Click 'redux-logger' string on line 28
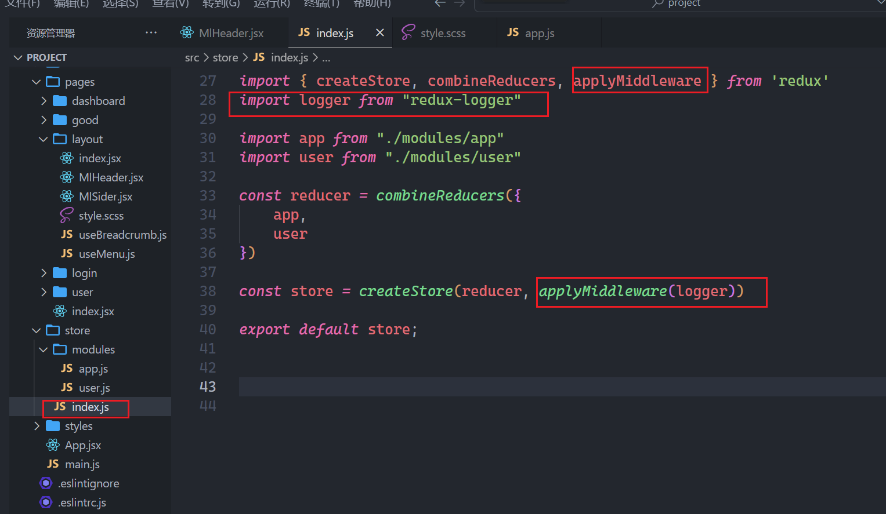The image size is (886, 514). (462, 100)
